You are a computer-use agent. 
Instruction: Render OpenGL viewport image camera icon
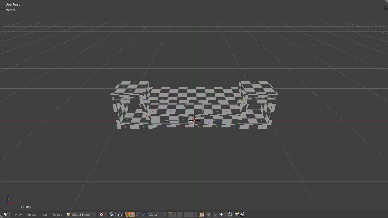(237, 214)
